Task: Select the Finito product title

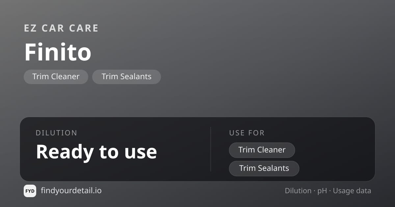Action: (58, 52)
